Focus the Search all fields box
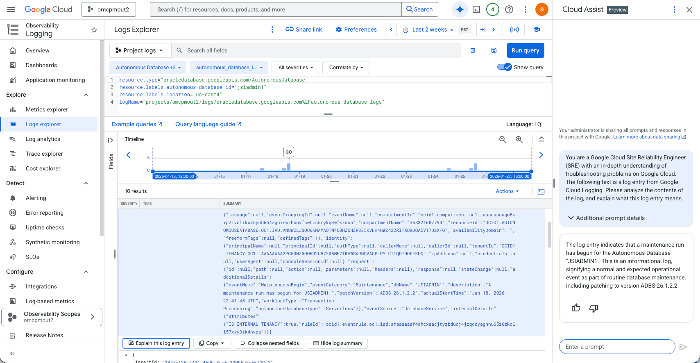Image resolution: width=700 pixels, height=363 pixels. tap(316, 50)
